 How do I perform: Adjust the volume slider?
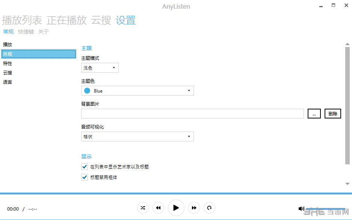pos(325,209)
